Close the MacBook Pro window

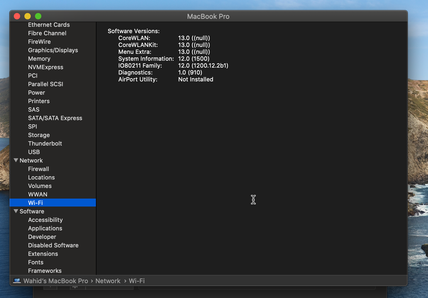click(x=17, y=16)
